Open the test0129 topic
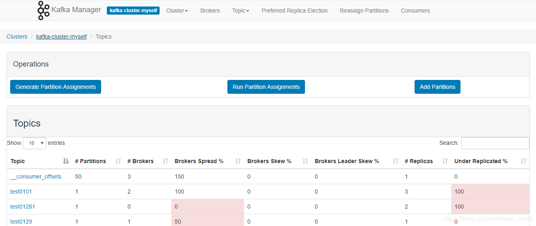 pyautogui.click(x=21, y=222)
